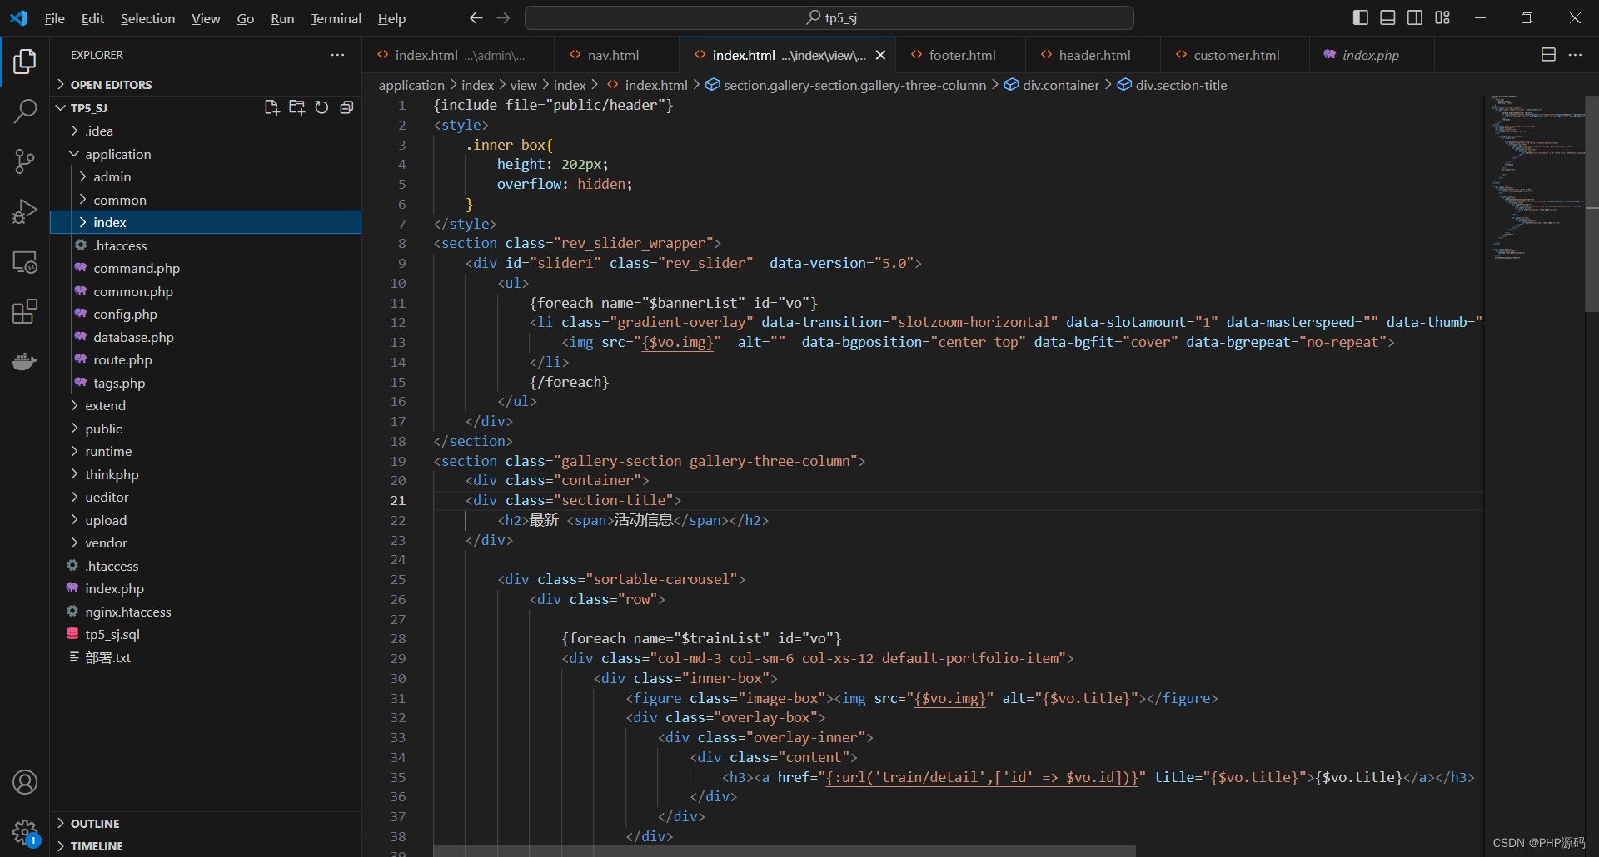This screenshot has height=857, width=1599.
Task: Click div.section-title in the breadcrumb
Action: (1173, 85)
